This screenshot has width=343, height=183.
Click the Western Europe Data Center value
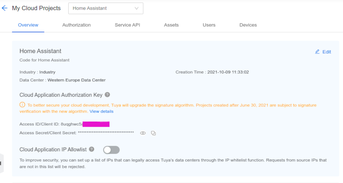[x=76, y=80]
